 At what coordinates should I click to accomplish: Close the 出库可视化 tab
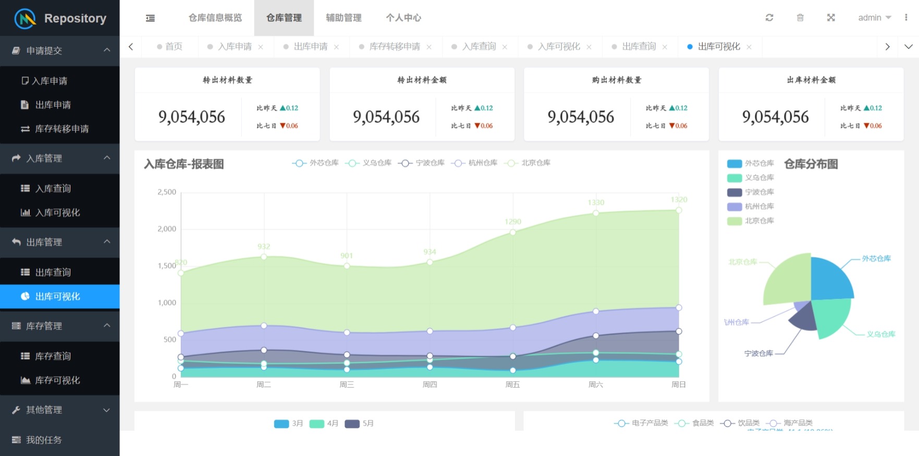[x=749, y=47]
